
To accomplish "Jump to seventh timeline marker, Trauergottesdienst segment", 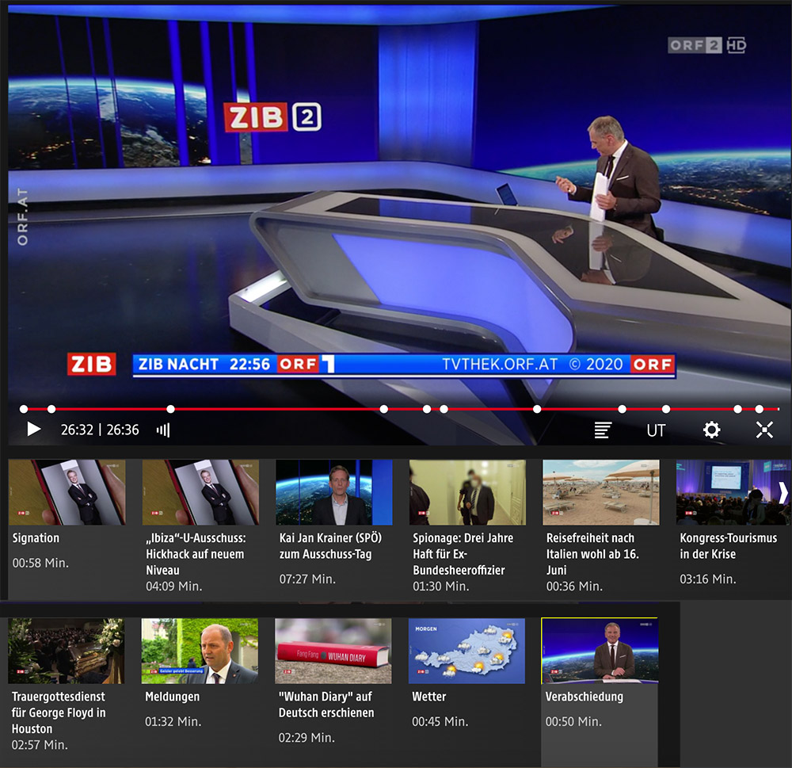I will [538, 409].
